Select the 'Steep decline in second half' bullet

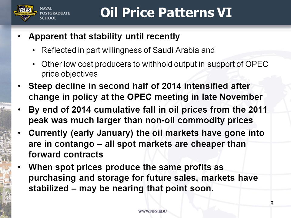145,91
